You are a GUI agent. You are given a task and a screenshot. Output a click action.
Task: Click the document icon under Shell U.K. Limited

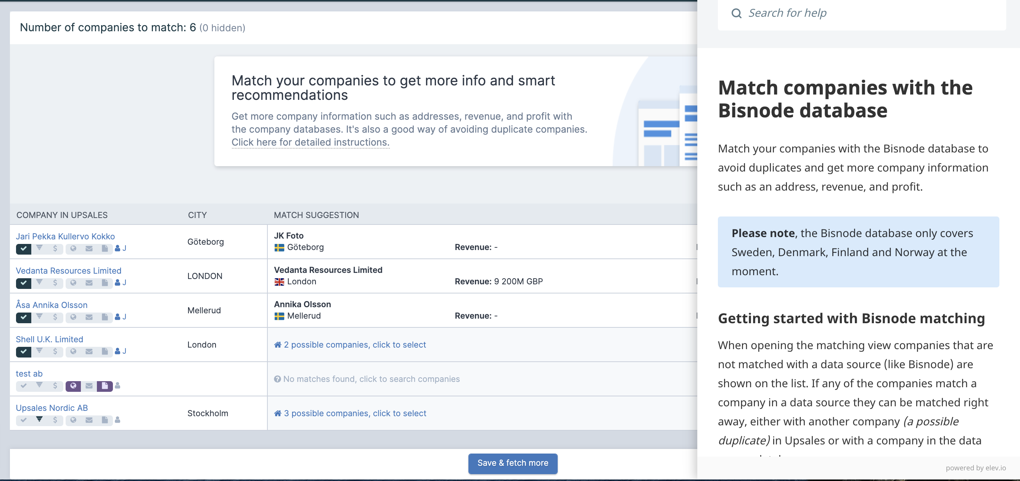105,352
